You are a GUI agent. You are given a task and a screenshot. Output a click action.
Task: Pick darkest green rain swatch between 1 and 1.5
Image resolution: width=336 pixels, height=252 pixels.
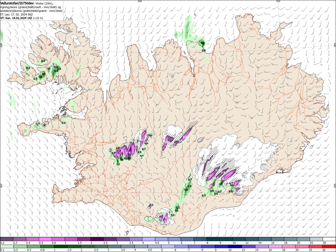coord(61,246)
